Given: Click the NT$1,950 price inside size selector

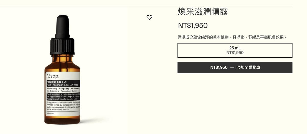Looking at the screenshot, I should point(235,53).
